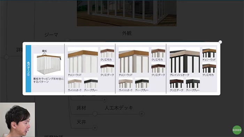Click the 外観 heading in background

pos(127,33)
